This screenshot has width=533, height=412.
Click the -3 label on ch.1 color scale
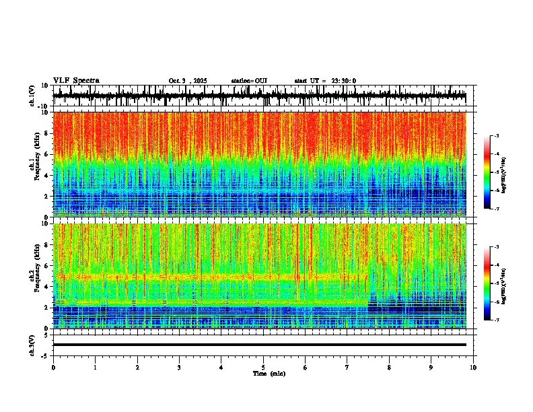click(x=496, y=135)
